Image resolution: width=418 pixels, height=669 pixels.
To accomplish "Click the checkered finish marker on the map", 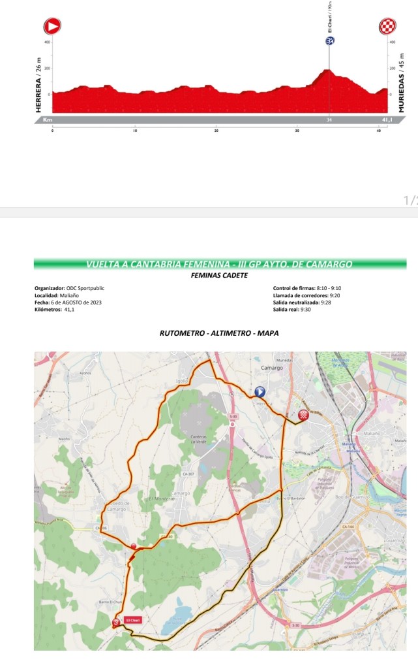I will (x=303, y=415).
